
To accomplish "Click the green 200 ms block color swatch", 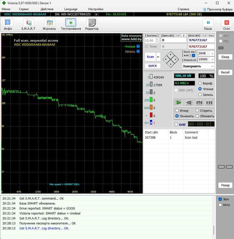I will pos(151,100).
